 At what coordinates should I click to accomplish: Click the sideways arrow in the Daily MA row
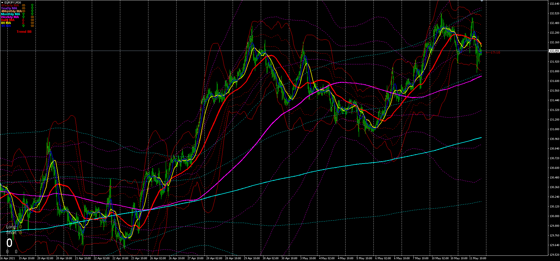[x=32, y=20]
